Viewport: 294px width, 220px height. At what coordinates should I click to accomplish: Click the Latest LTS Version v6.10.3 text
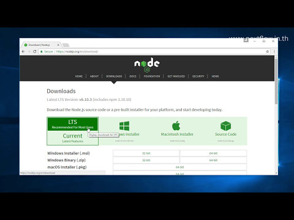tap(89, 100)
